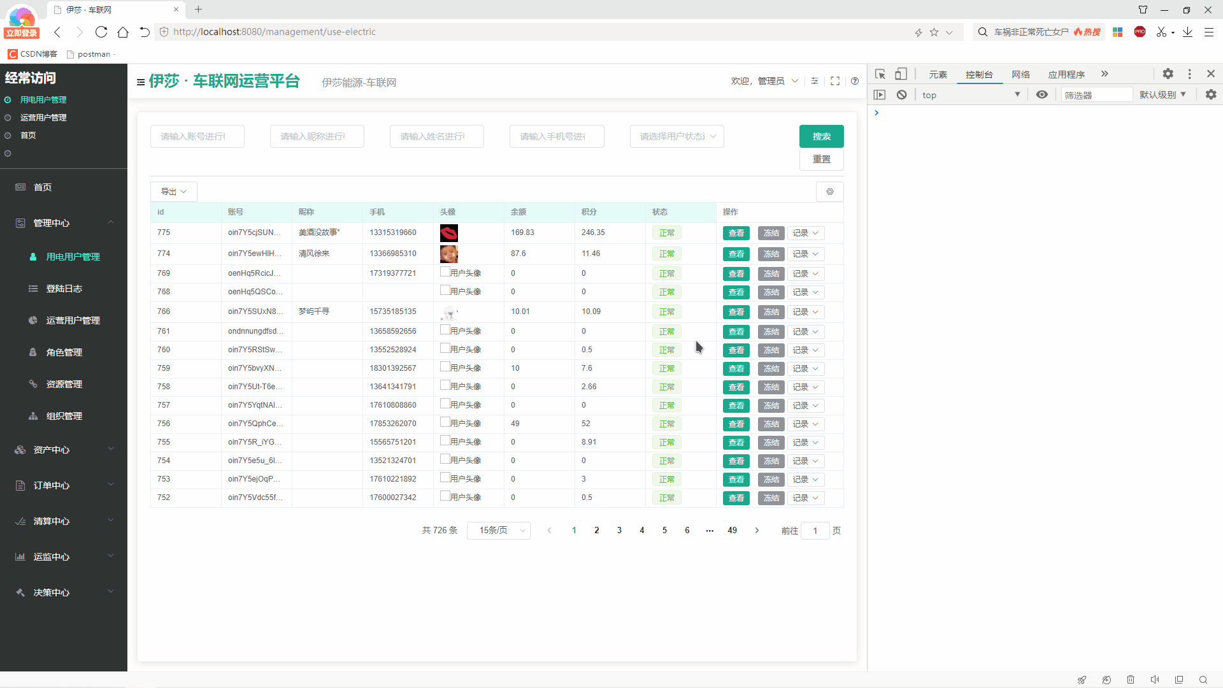Open the 导出 export dropdown
Viewport: 1223px width, 688px height.
[173, 192]
